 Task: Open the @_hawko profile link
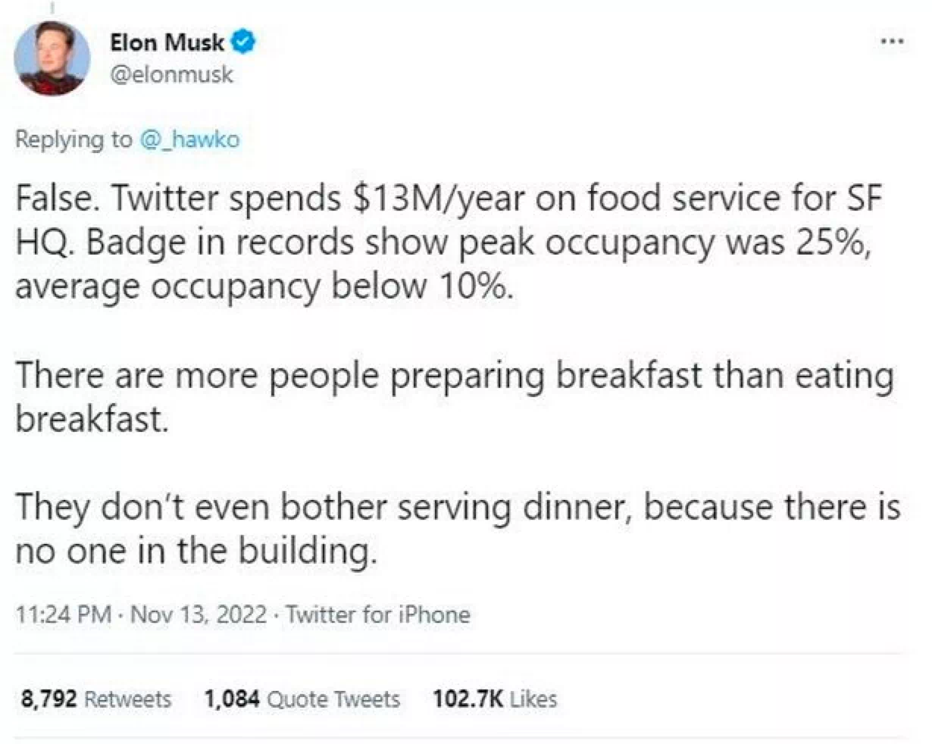pyautogui.click(x=189, y=139)
